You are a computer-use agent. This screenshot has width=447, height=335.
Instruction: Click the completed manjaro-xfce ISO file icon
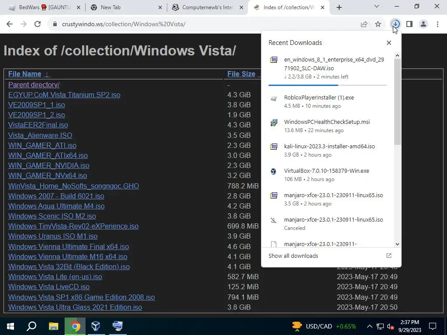(x=274, y=195)
